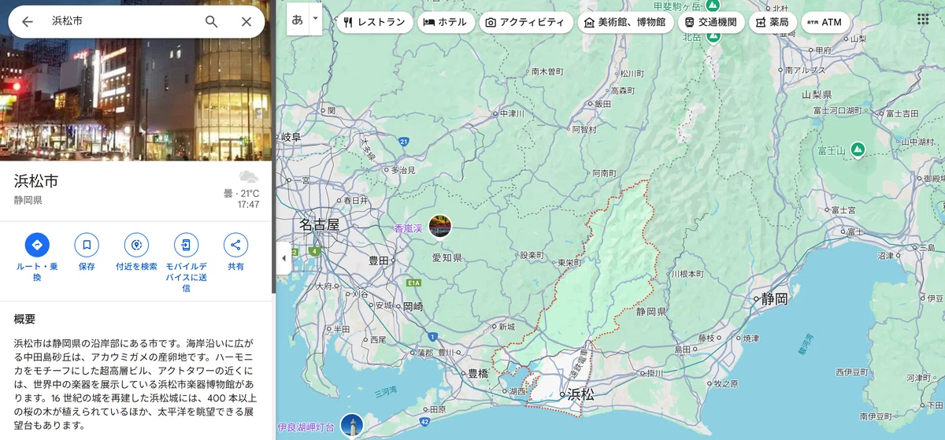The height and width of the screenshot is (440, 945).
Task: Click the 山梨県 prefecture label
Action: (817, 94)
